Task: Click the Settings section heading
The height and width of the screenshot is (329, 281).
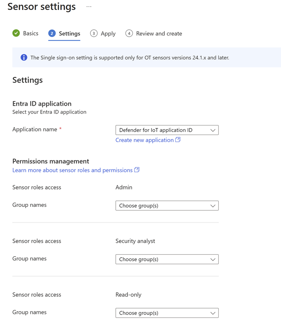Action: 28,80
